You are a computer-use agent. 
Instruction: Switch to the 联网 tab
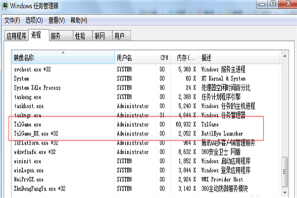click(x=100, y=36)
